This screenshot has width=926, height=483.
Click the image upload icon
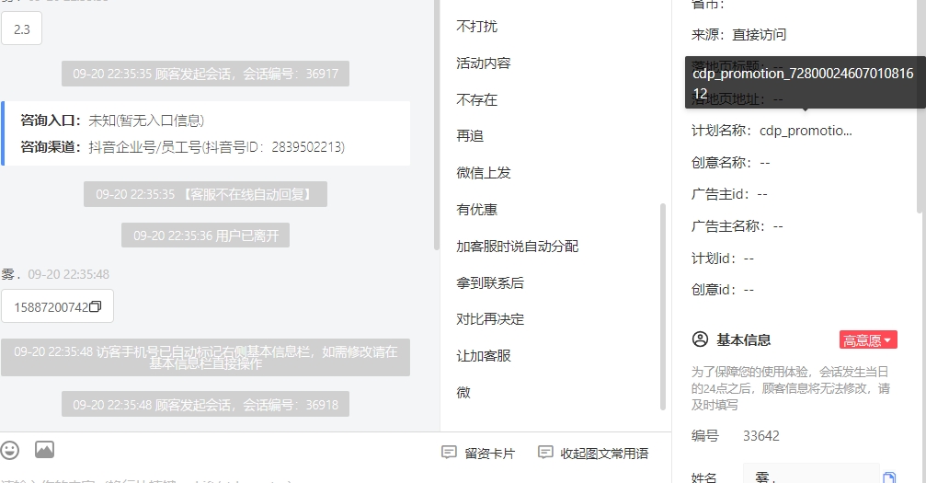click(x=44, y=450)
